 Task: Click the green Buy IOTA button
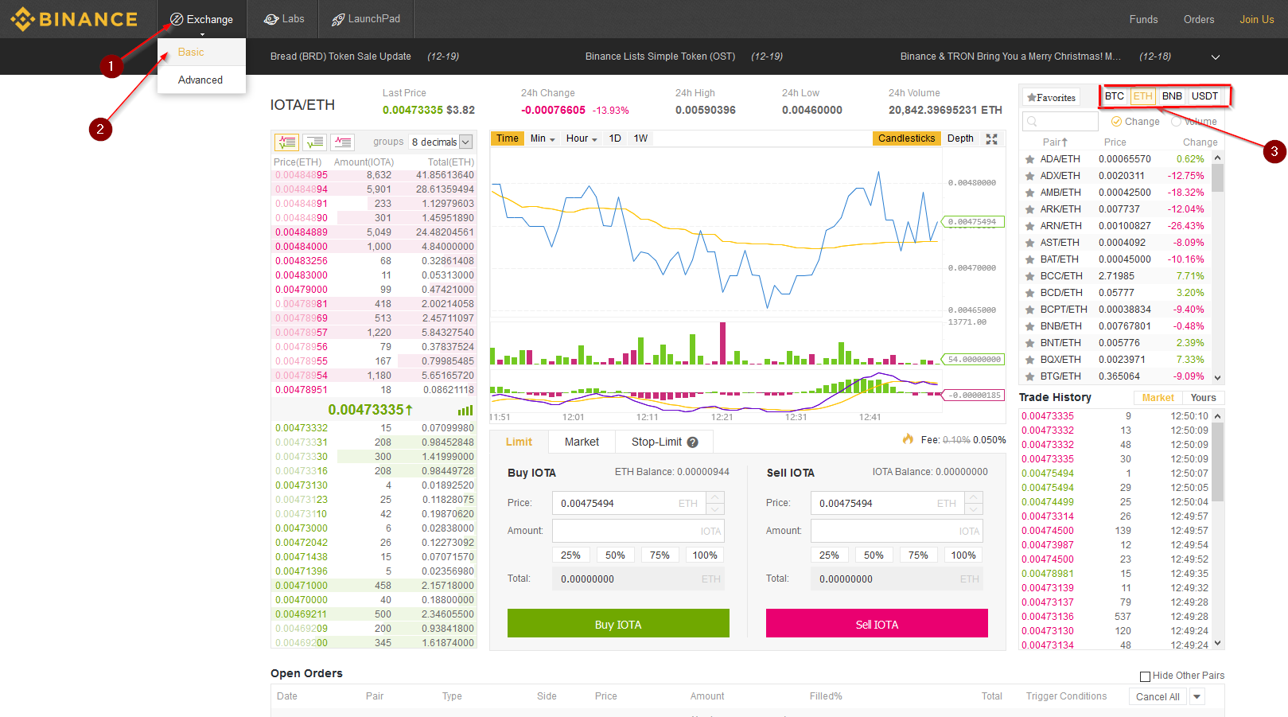click(618, 624)
